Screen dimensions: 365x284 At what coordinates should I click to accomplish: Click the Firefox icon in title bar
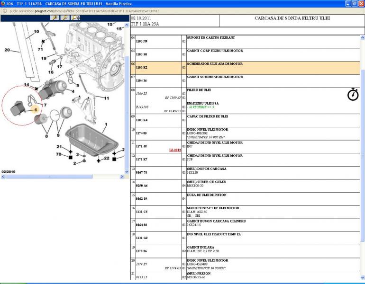click(x=3, y=3)
